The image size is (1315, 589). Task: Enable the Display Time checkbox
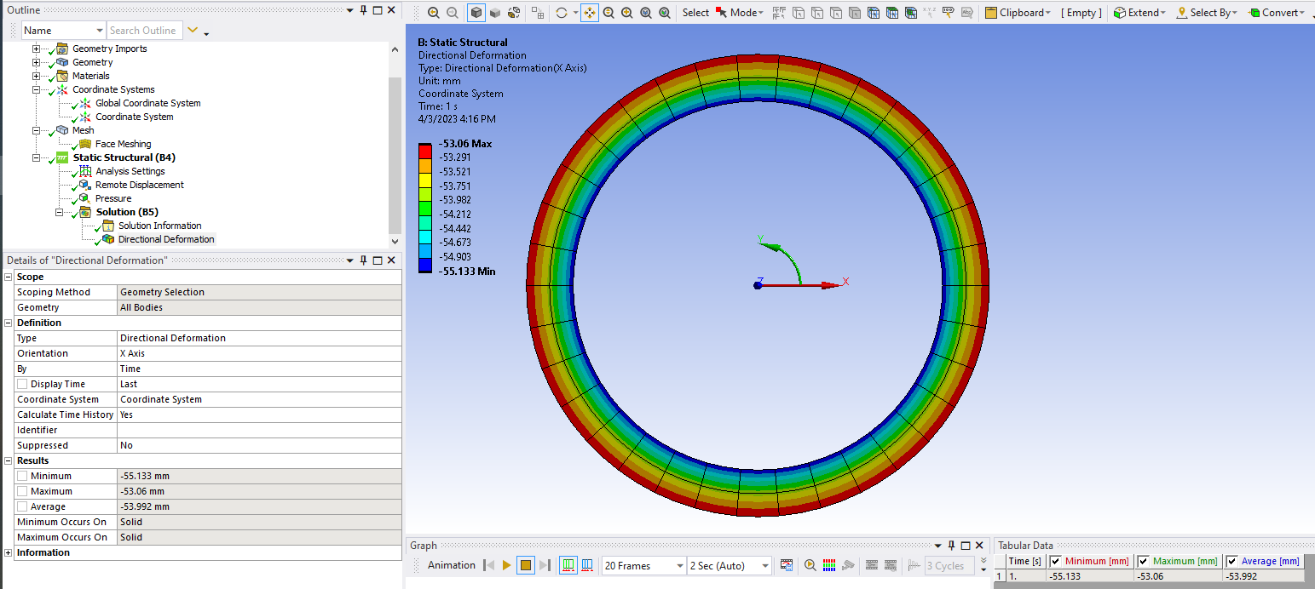pos(22,385)
